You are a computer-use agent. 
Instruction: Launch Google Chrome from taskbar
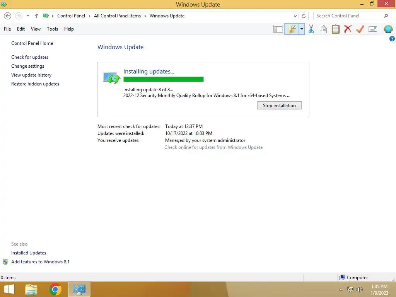tap(55, 289)
